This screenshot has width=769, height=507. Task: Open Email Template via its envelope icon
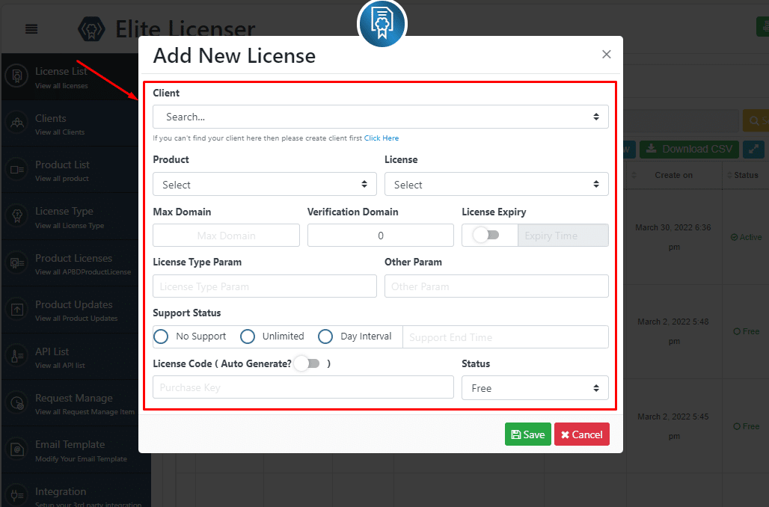coord(16,449)
